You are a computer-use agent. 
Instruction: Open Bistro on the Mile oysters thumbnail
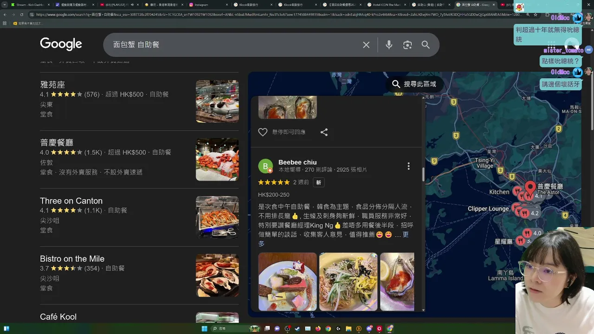pyautogui.click(x=217, y=276)
